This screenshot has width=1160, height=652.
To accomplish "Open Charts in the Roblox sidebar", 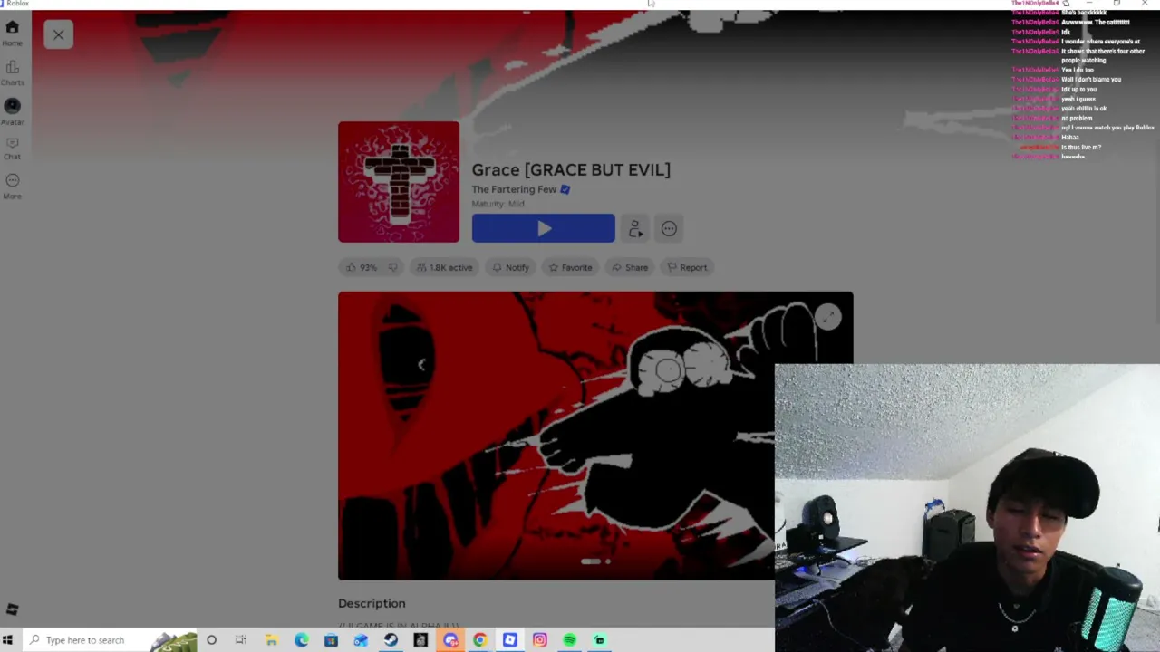I will coord(12,72).
